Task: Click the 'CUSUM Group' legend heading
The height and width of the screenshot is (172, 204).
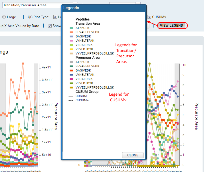Action: [87, 92]
